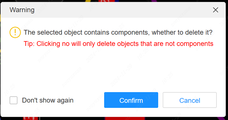
Task: Click the Warning title text
Action: click(x=22, y=10)
